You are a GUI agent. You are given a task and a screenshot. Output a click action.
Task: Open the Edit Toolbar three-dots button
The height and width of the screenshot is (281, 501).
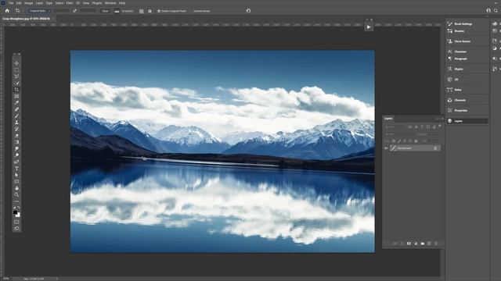pyautogui.click(x=16, y=201)
